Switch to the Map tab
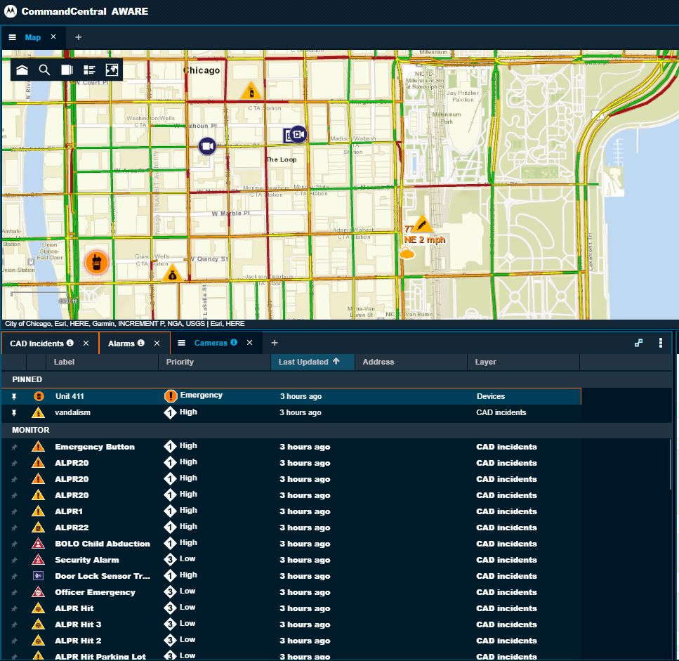 point(33,37)
